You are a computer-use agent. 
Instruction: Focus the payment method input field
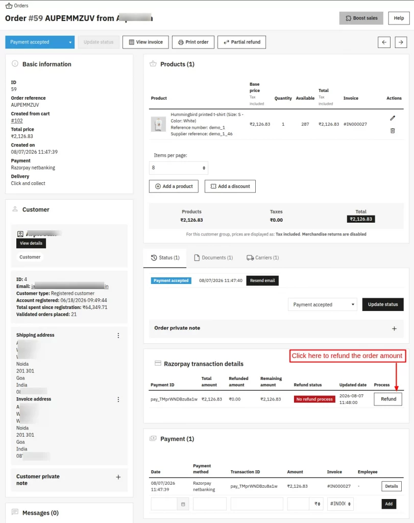coord(210,504)
